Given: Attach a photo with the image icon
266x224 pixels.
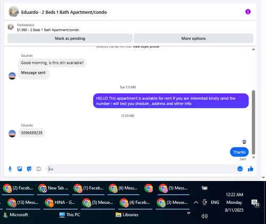Looking at the screenshot, I should [20, 169].
